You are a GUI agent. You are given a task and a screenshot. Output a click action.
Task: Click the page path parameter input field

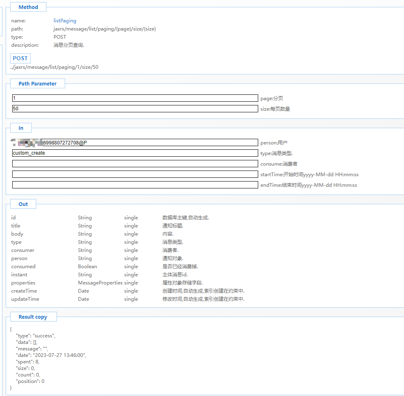135,98
